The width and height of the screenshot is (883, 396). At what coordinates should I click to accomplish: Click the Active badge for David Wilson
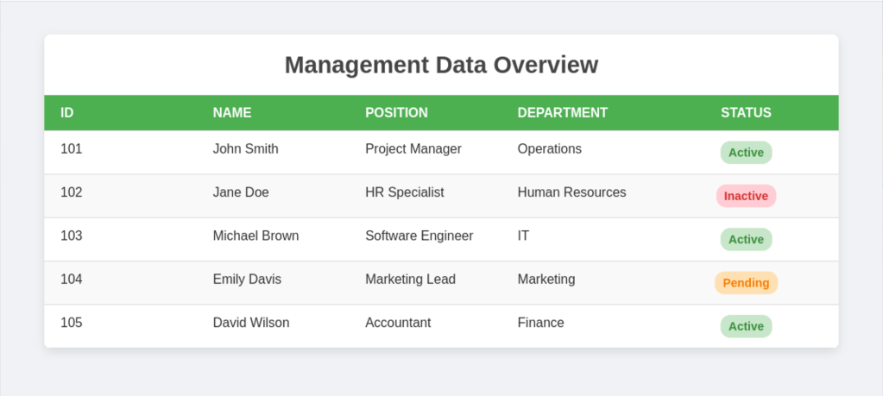coord(746,326)
